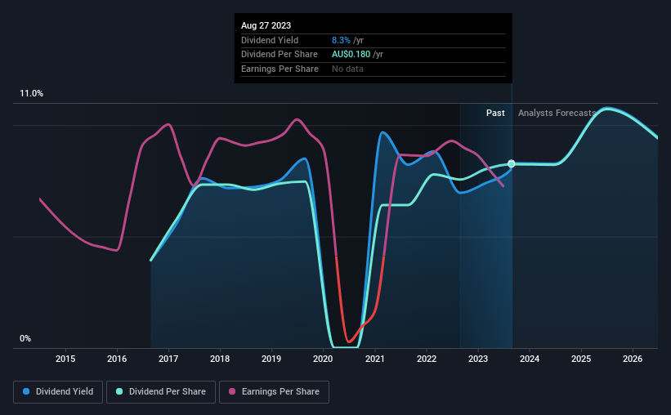Click the blue Dividend Yield legend dot
671x415 pixels.
(26, 391)
